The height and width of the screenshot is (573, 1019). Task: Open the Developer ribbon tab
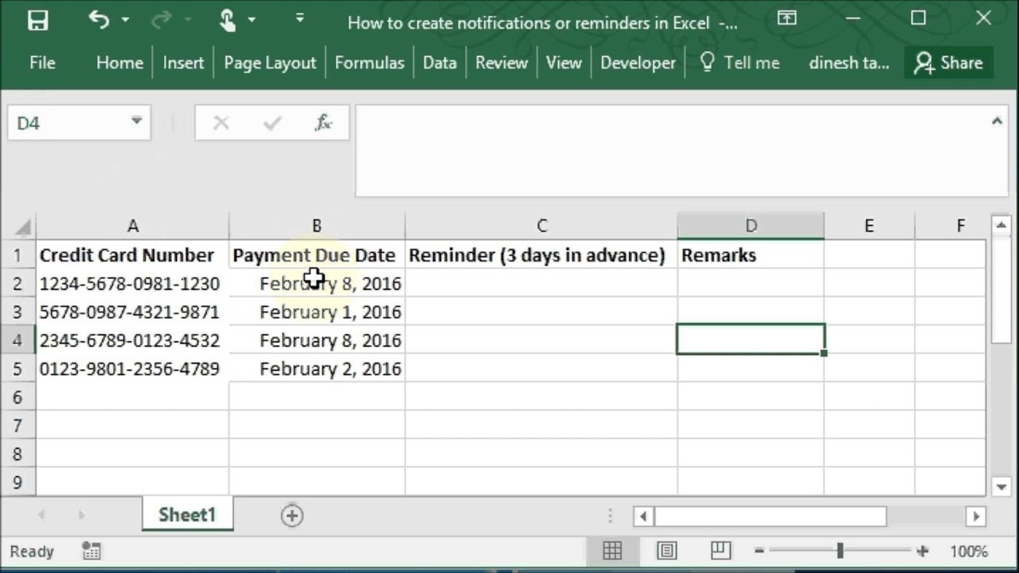click(638, 63)
